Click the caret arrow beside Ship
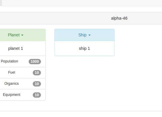This screenshot has width=162, height=117. [x=89, y=35]
